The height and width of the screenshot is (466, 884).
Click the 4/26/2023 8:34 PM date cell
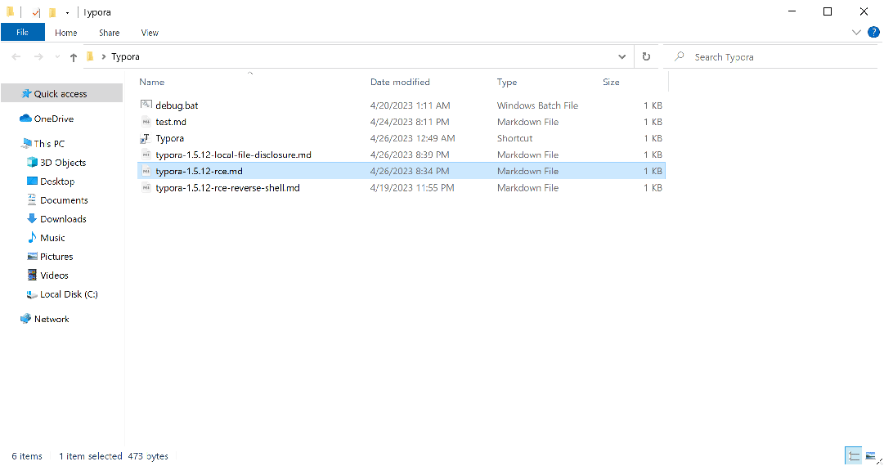(410, 171)
